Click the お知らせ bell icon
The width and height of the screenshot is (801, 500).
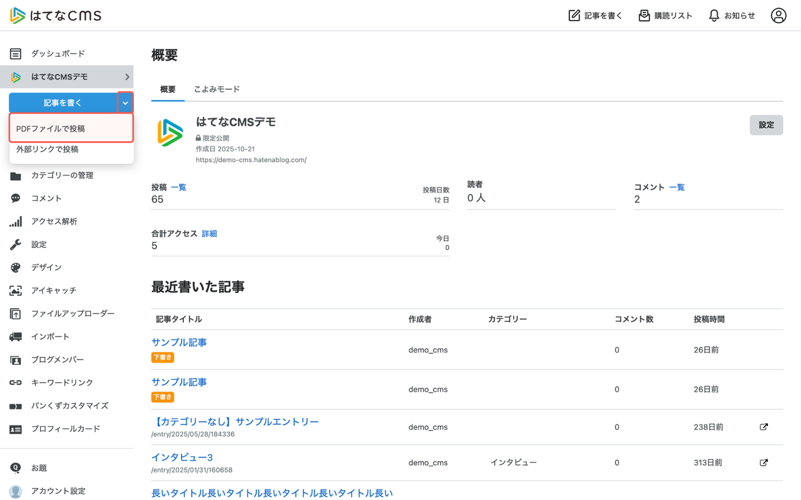[713, 15]
